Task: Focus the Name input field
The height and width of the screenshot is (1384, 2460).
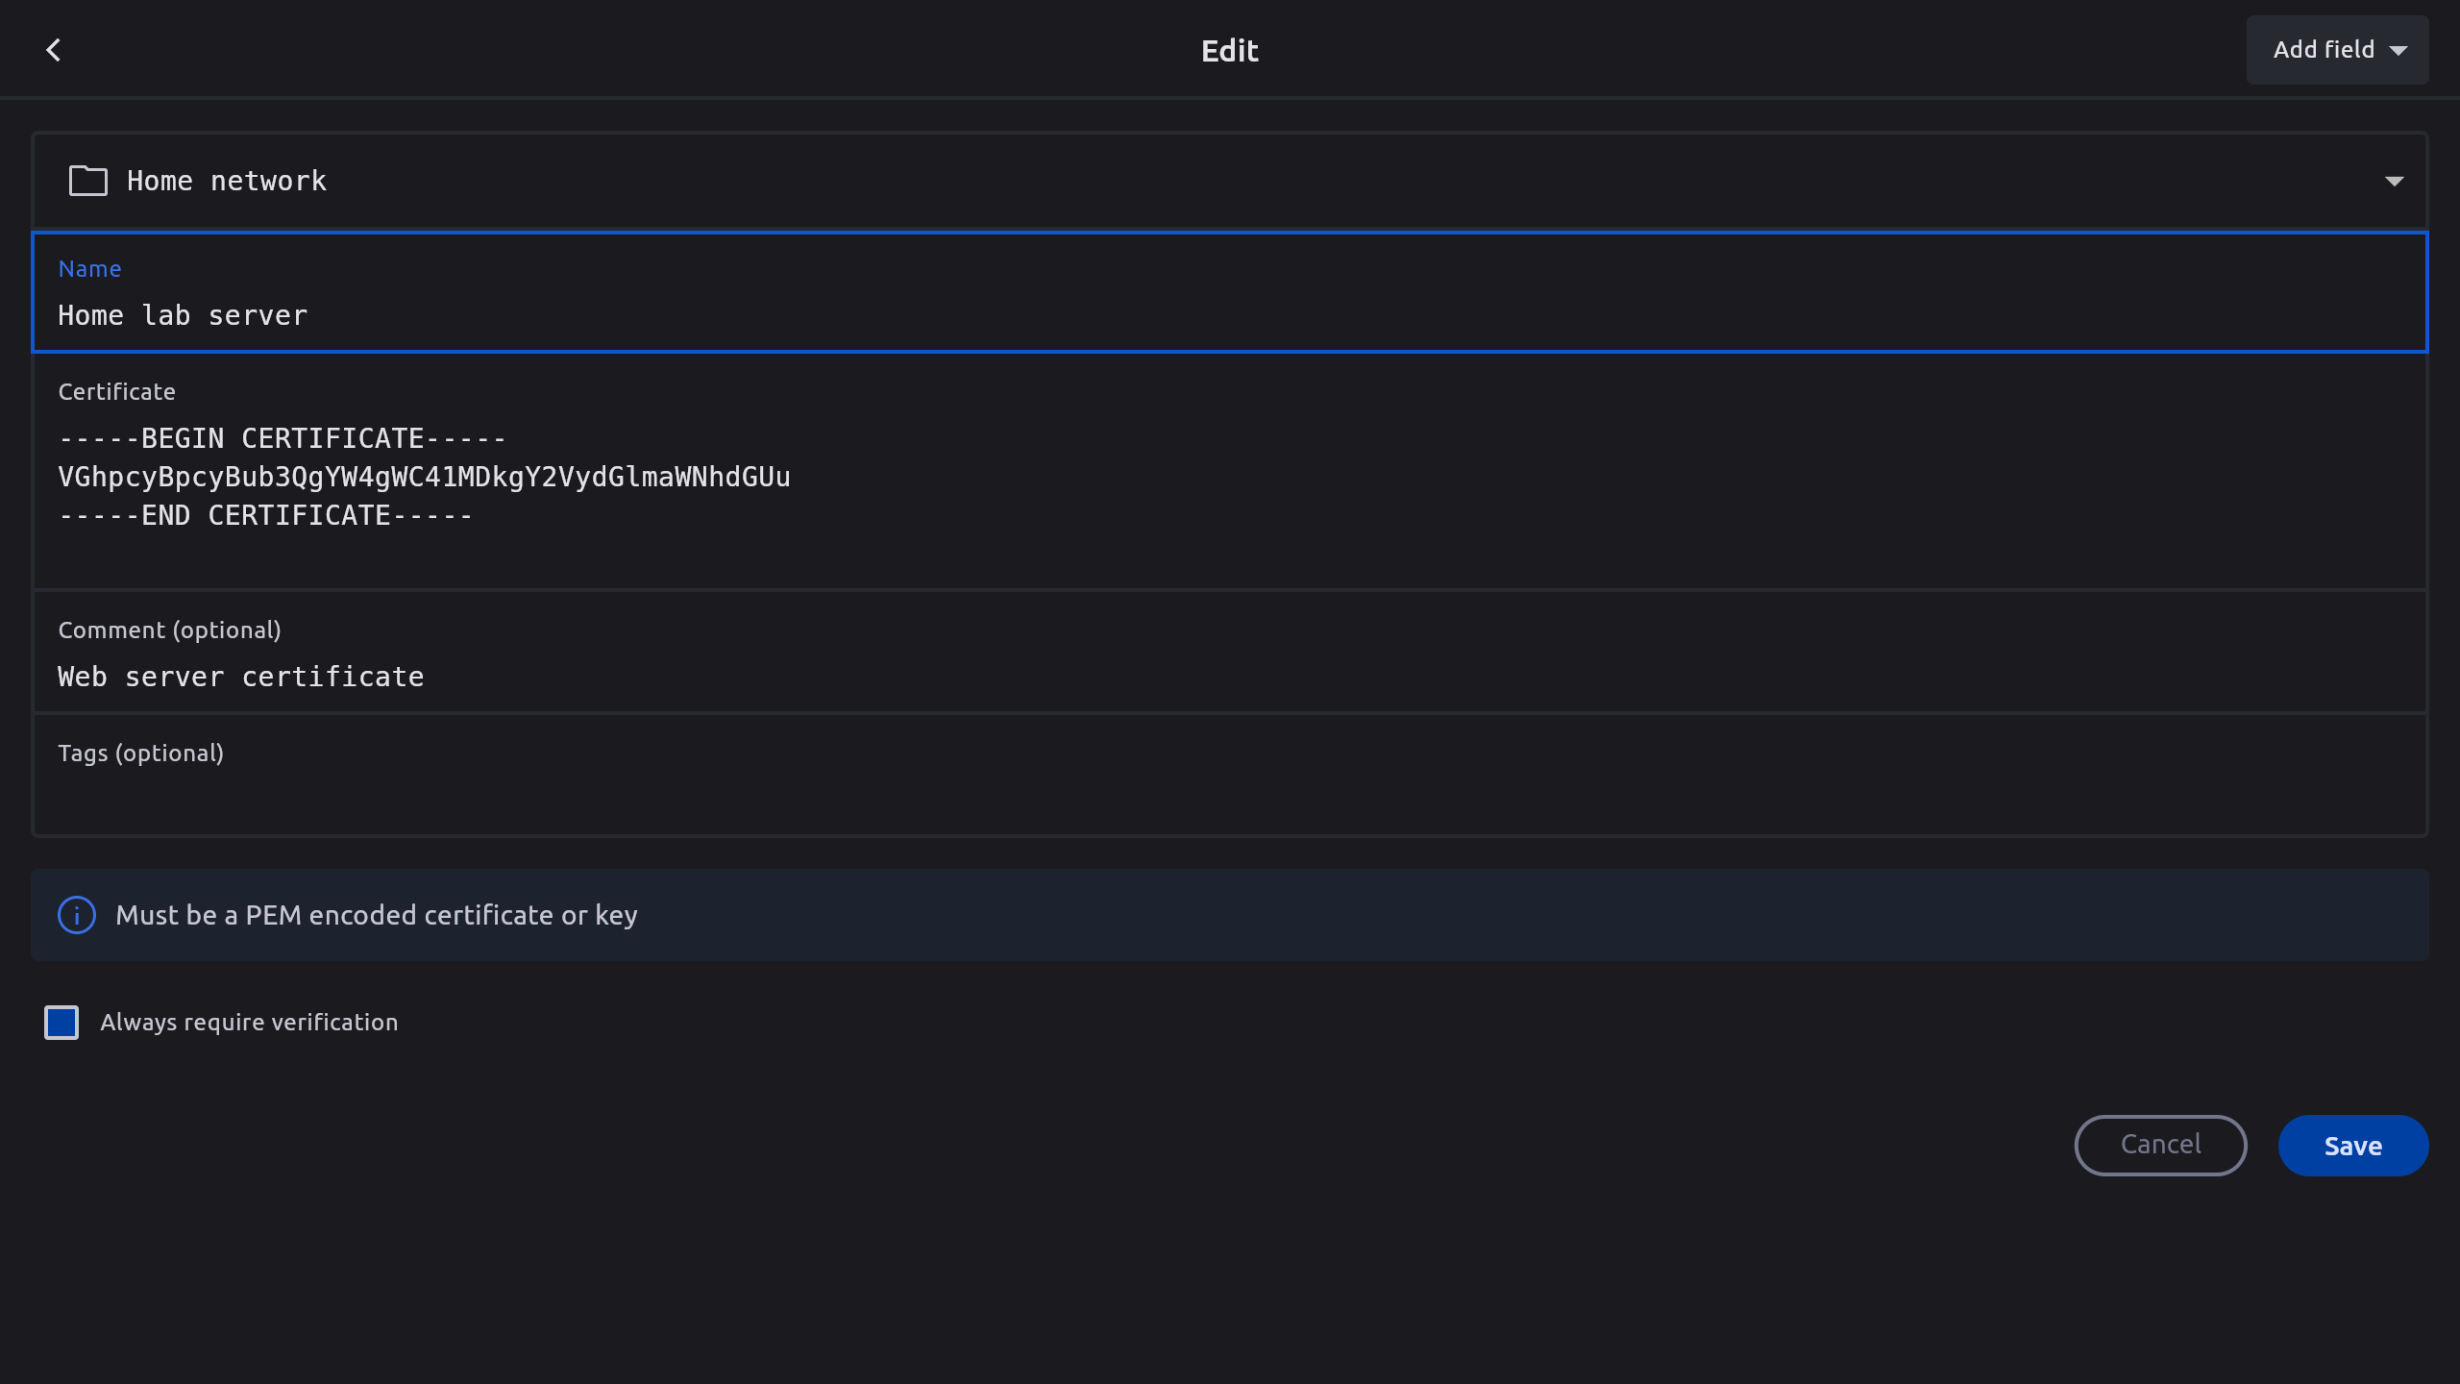Action: (x=1230, y=315)
